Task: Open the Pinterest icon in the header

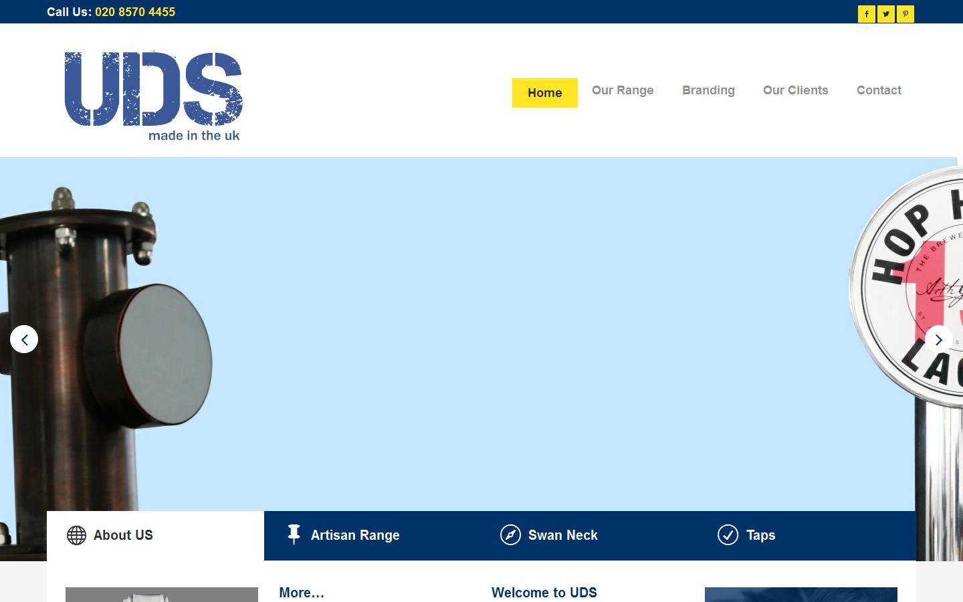Action: 905,13
